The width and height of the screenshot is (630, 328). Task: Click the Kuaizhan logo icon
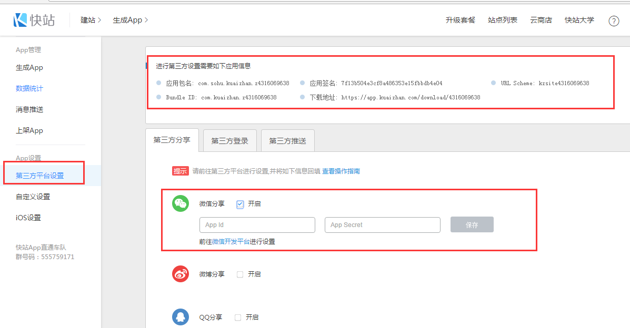point(20,20)
